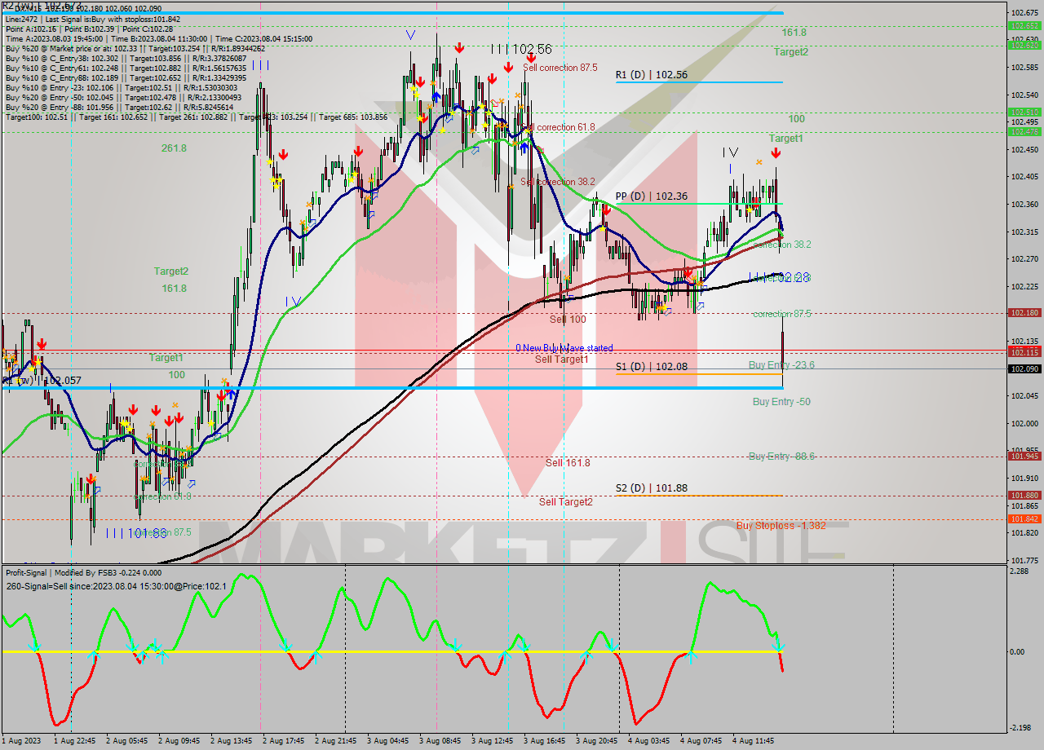Click the 'Sell 100' level label

[566, 320]
